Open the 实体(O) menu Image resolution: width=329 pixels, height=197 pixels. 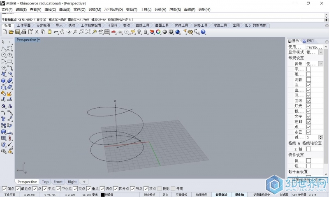coord(79,9)
